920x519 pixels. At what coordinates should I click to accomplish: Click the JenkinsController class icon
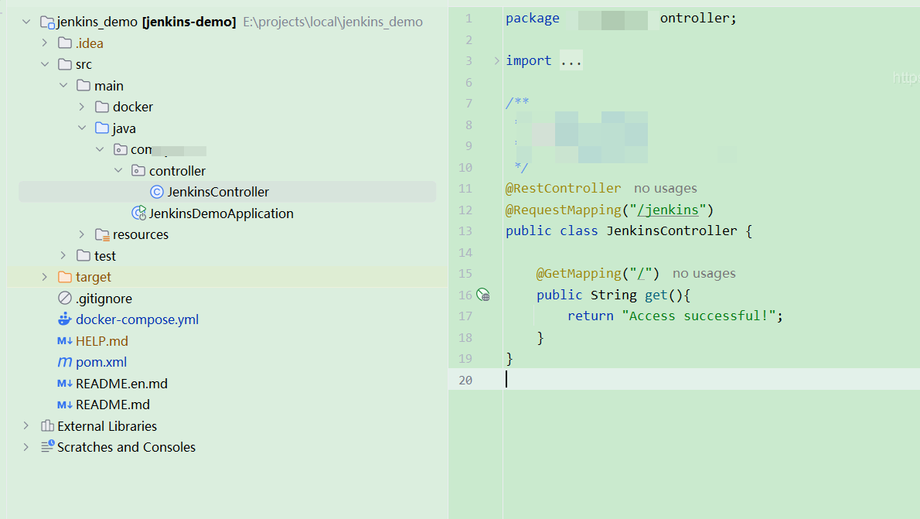157,192
